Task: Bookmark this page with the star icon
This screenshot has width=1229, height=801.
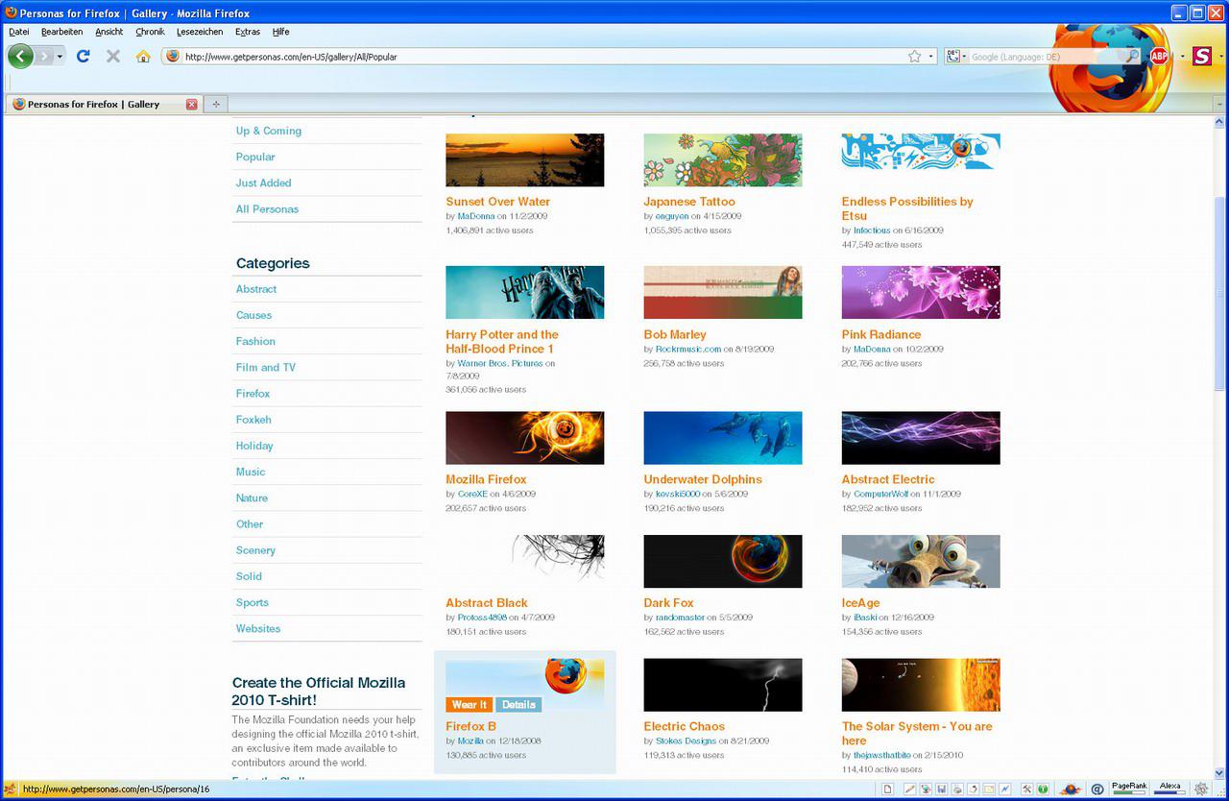Action: click(915, 57)
